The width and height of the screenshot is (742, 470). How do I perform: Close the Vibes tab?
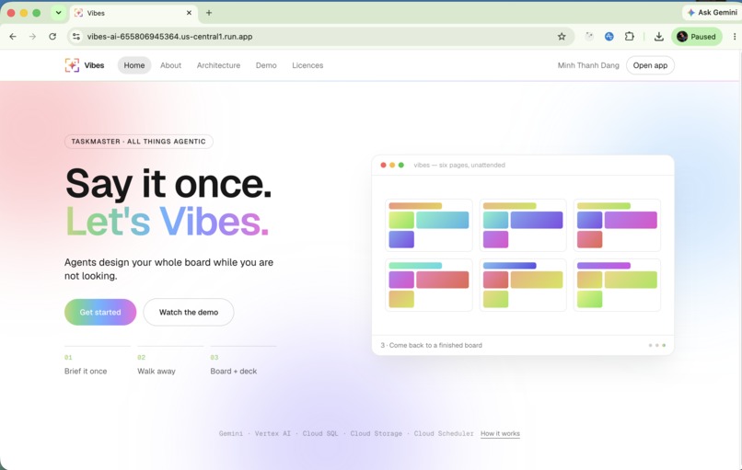pyautogui.click(x=189, y=13)
